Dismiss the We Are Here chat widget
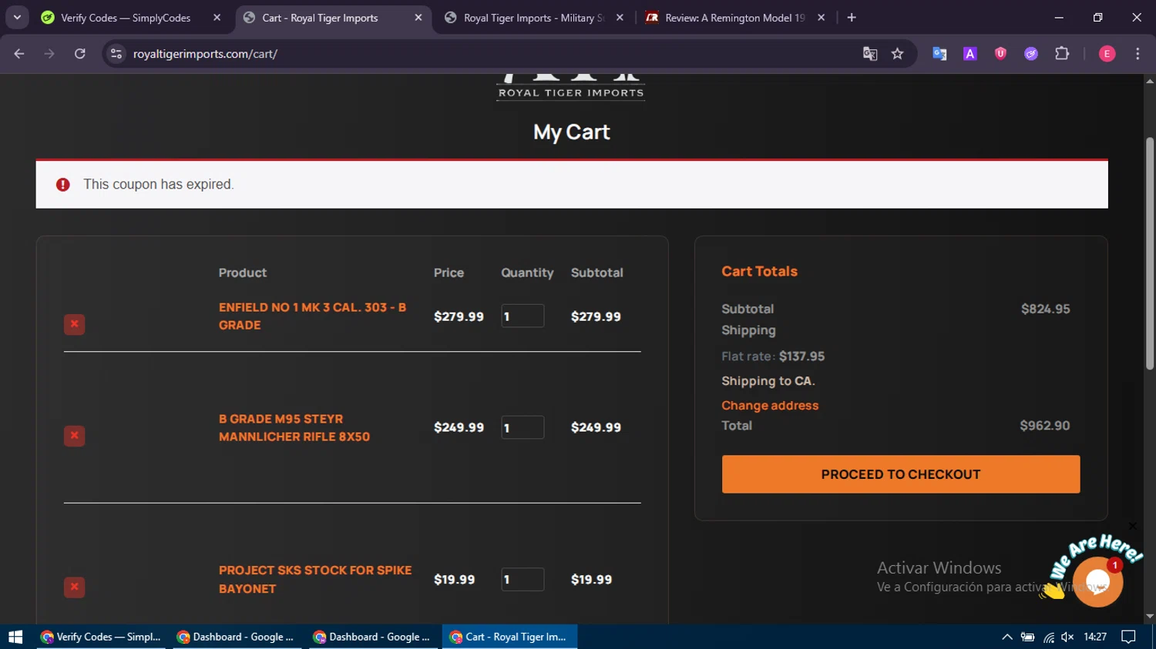 pyautogui.click(x=1132, y=526)
